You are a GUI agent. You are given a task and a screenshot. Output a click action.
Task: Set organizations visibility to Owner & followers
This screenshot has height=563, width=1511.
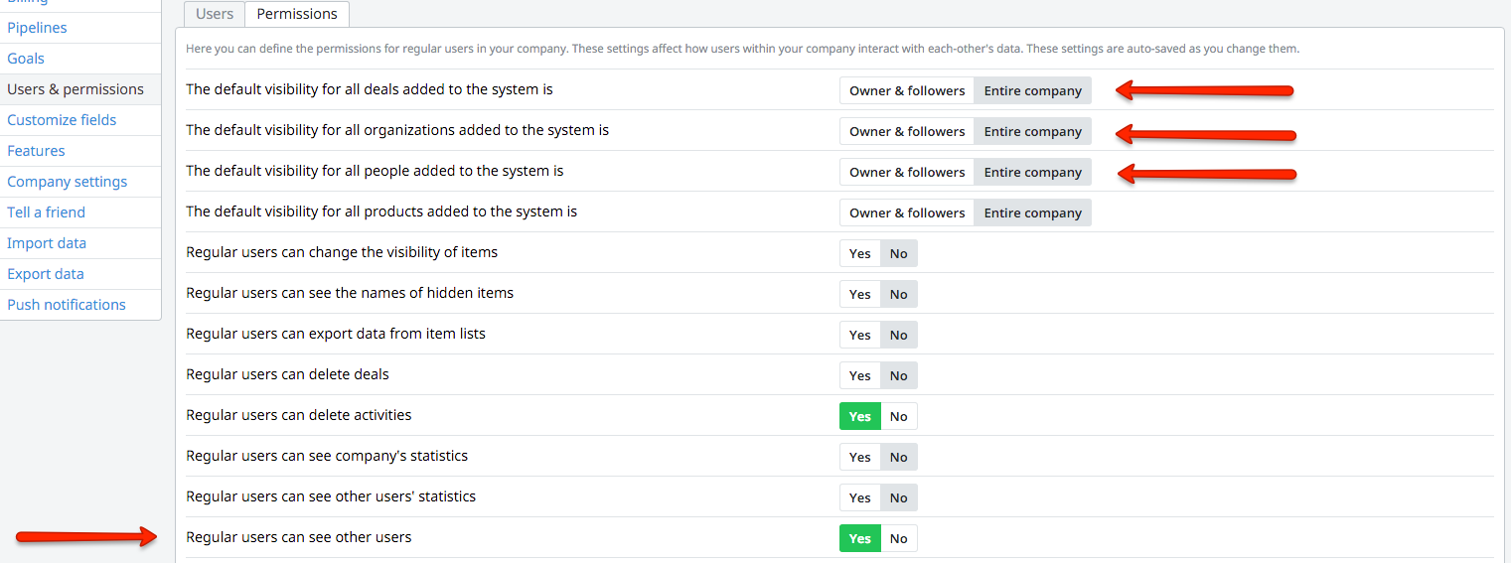[x=907, y=131]
